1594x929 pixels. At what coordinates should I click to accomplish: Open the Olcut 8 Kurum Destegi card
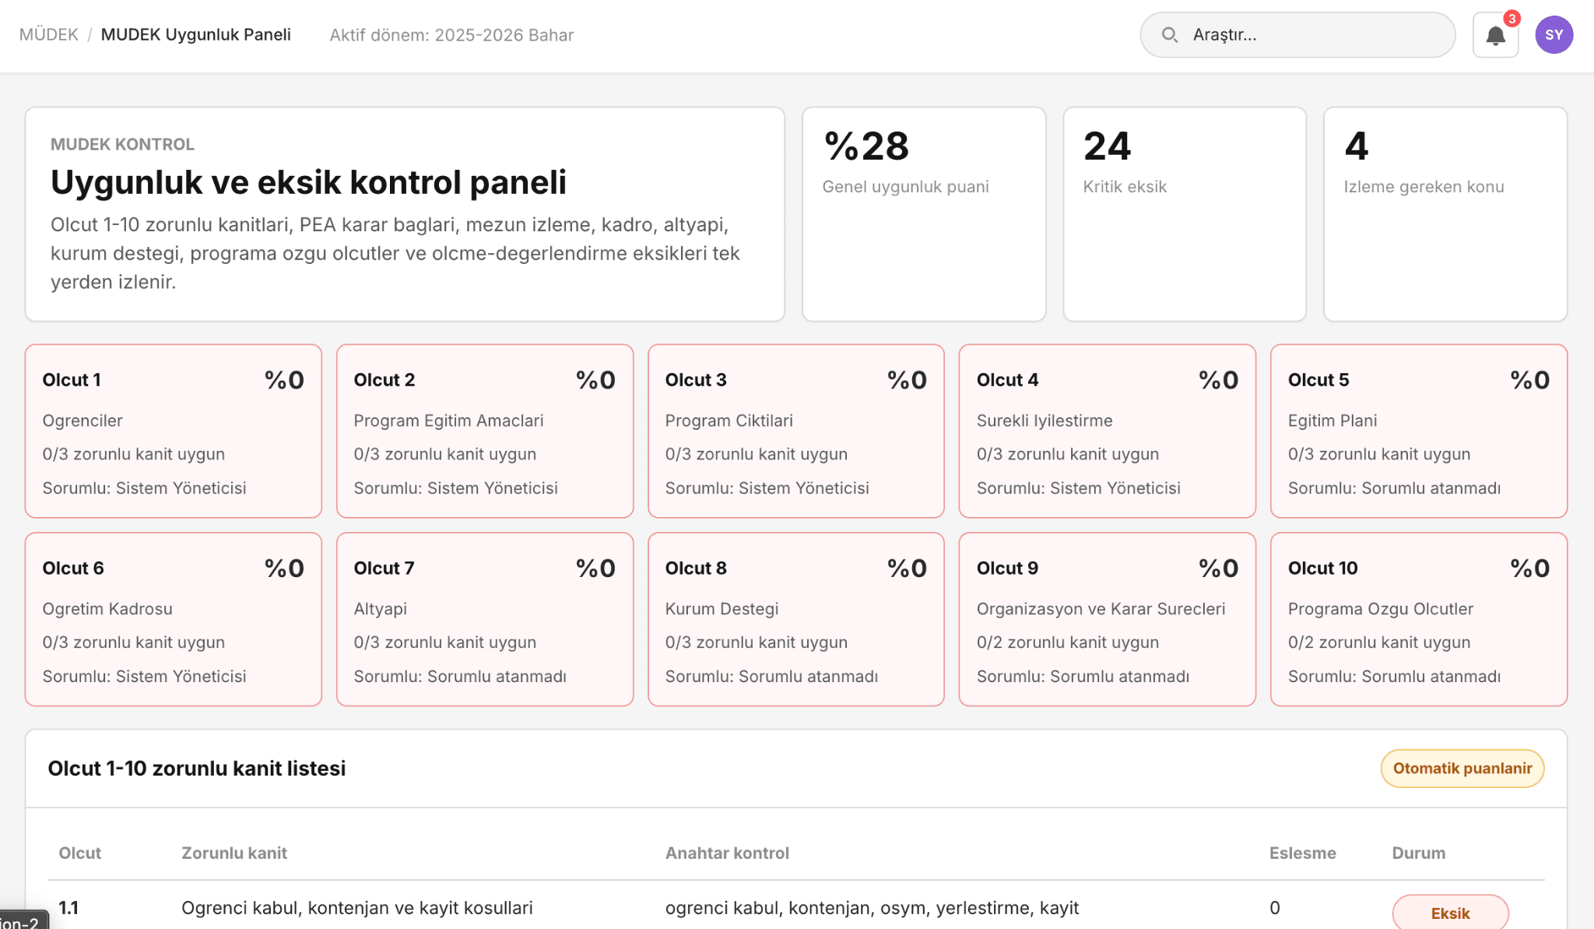click(x=795, y=619)
